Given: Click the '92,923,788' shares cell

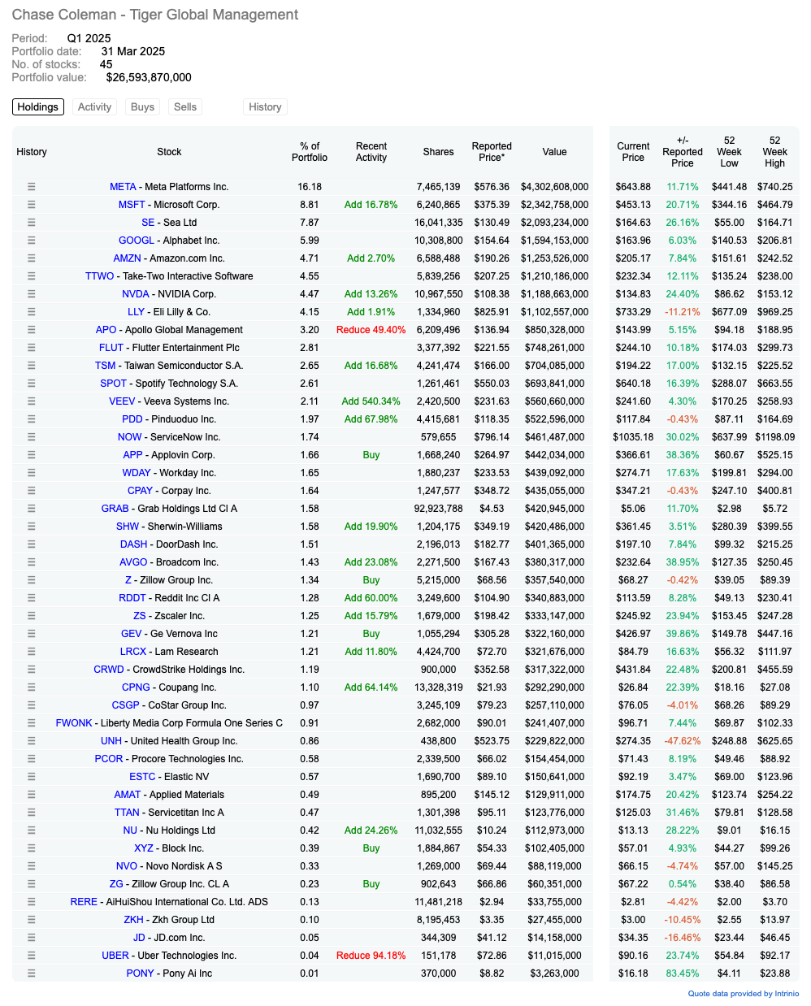Looking at the screenshot, I should click(x=439, y=509).
